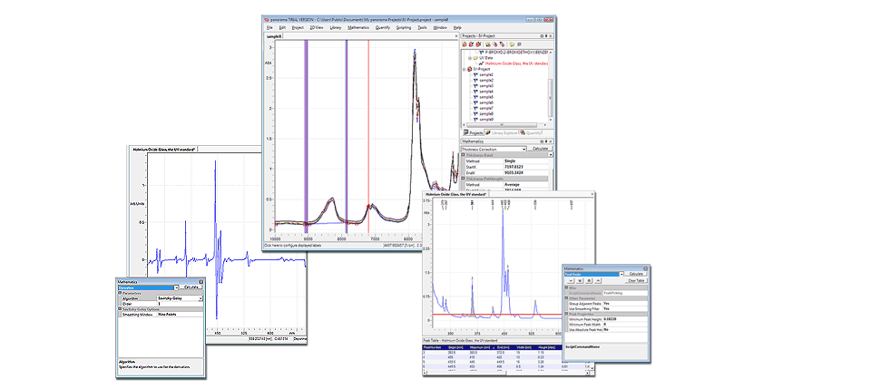This screenshot has height=389, width=871.
Task: Open the Derivative function dropdown
Action: tap(177, 287)
